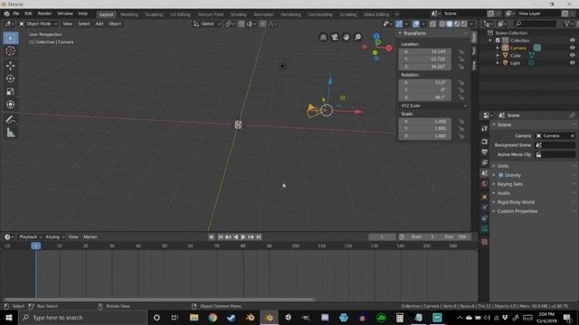This screenshot has width=579, height=325.
Task: Jump to the start frame
Action: [x=221, y=237]
